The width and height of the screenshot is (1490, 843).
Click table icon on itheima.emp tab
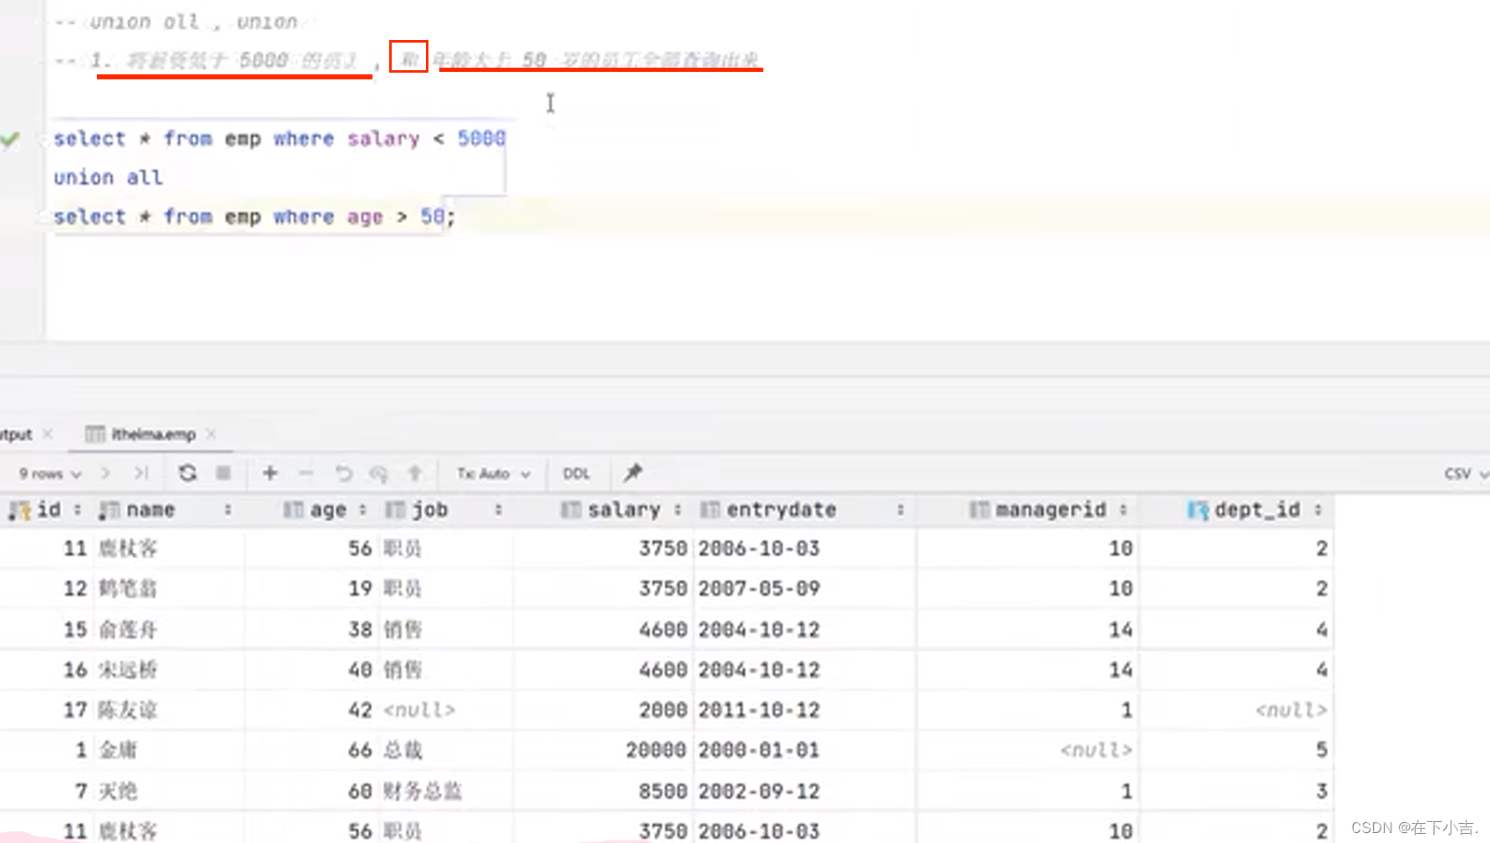click(95, 434)
